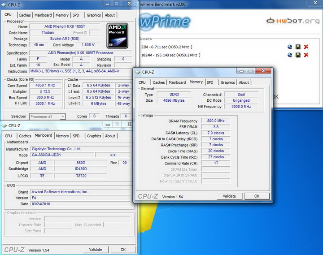Click the Command Rate 1T value
323x255 pixels.
216,163
